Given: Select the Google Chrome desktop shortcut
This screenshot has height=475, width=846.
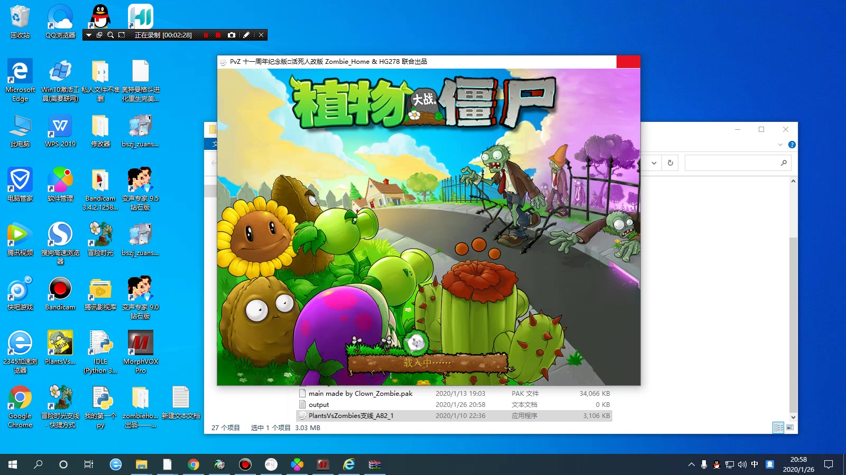Looking at the screenshot, I should tap(20, 406).
